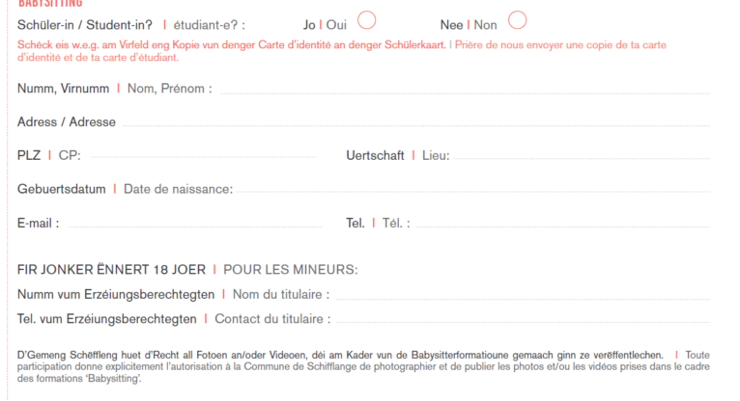Click the 'Nom, Prénom' name input line
740x401 pixels.
click(x=465, y=89)
